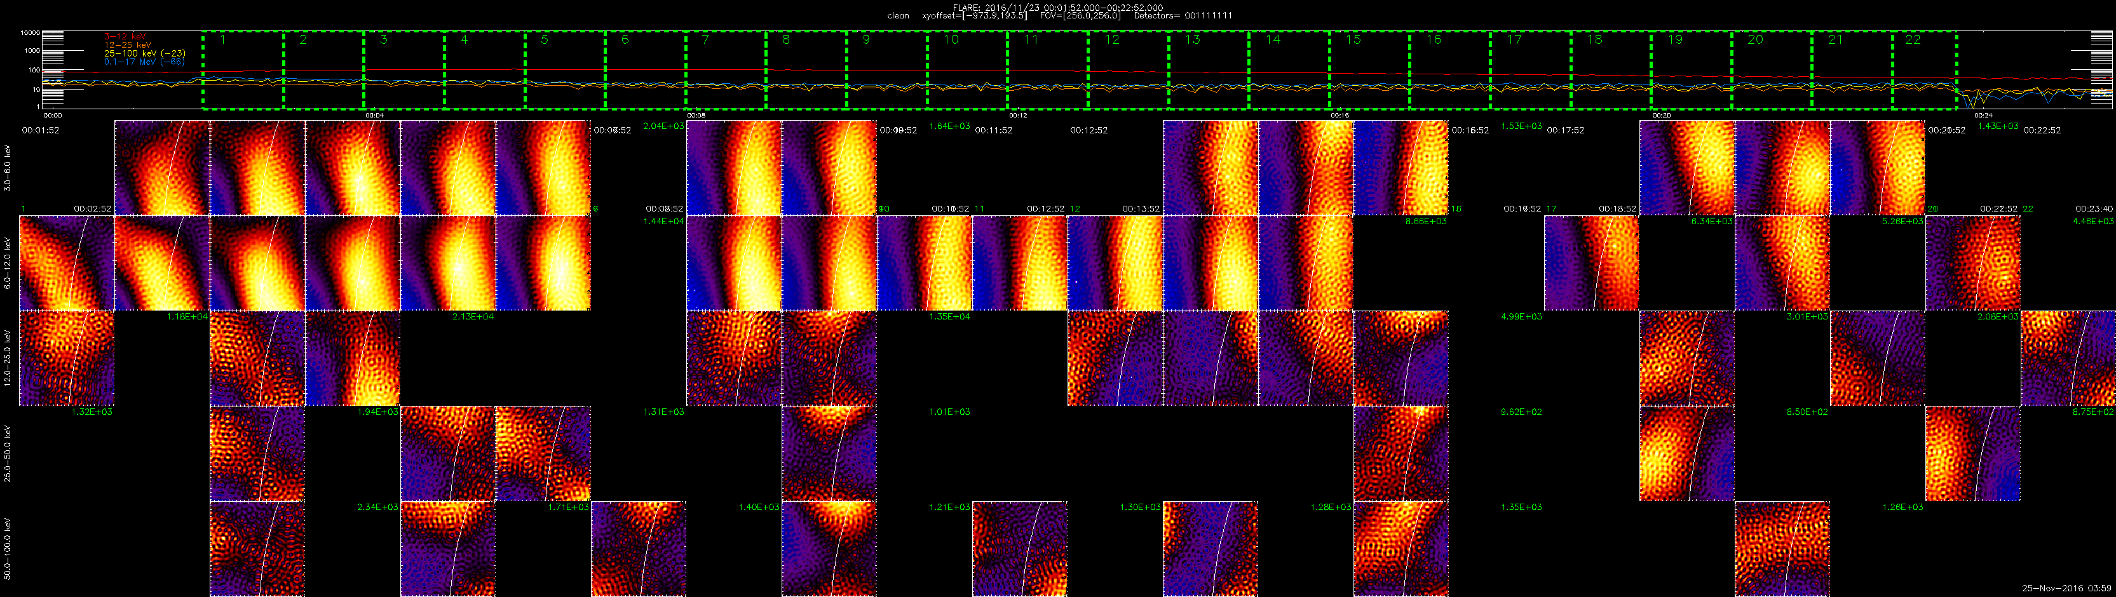Click the '00:04' time axis tick label
The height and width of the screenshot is (597, 2116).
coord(374,116)
